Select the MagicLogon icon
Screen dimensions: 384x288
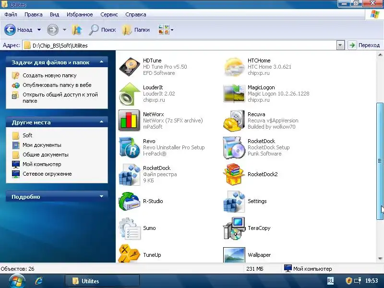(x=234, y=93)
